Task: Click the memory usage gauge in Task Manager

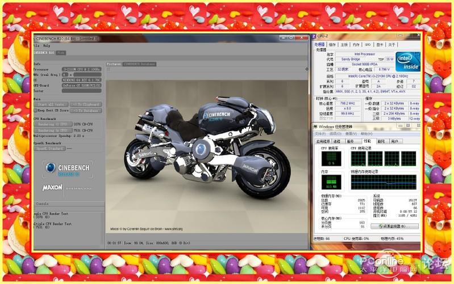Action: [331, 182]
